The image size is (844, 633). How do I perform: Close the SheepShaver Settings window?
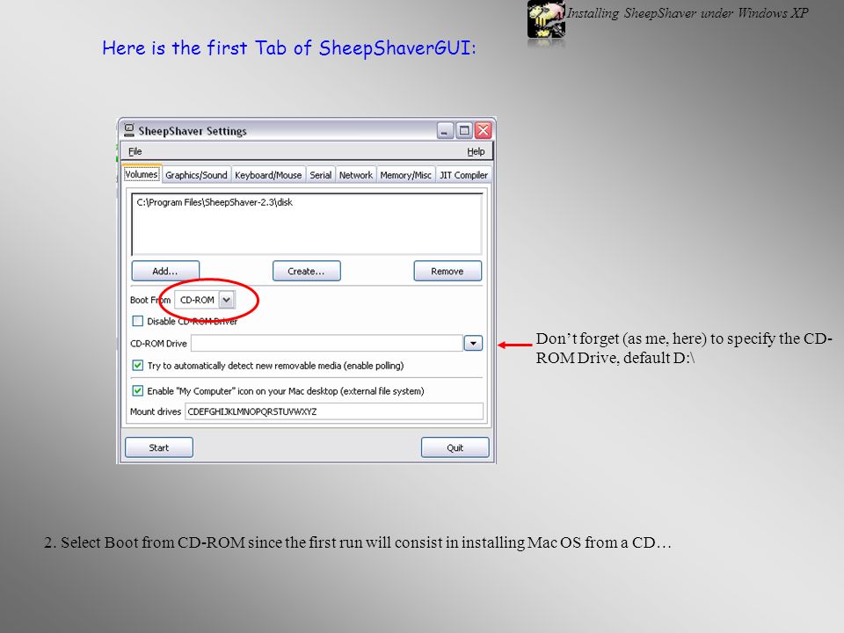pyautogui.click(x=484, y=131)
